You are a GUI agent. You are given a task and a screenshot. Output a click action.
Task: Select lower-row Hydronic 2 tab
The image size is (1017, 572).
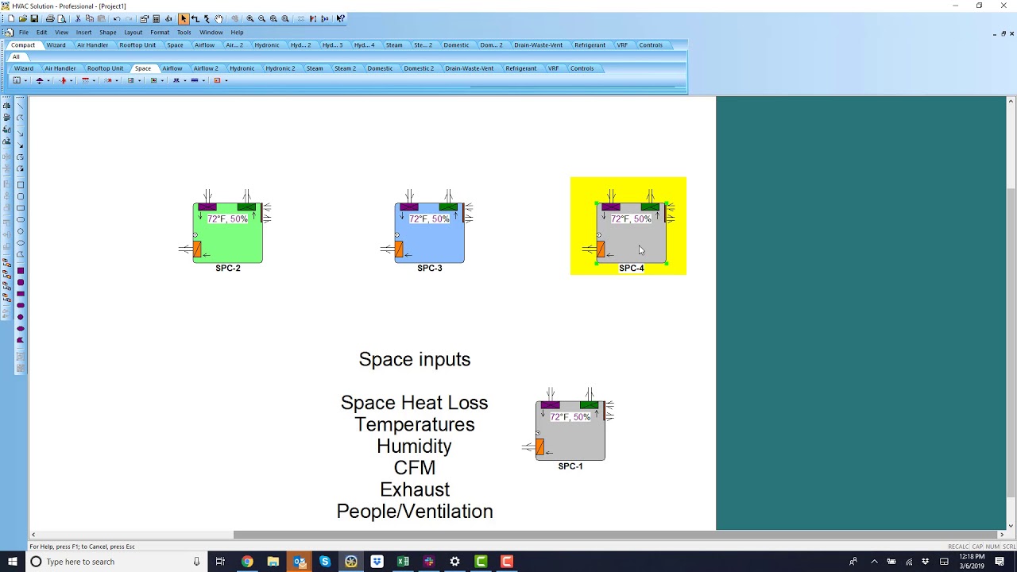[x=280, y=68]
